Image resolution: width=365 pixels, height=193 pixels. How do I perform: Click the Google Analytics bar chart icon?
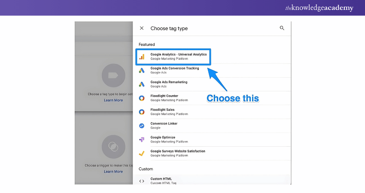(x=142, y=57)
